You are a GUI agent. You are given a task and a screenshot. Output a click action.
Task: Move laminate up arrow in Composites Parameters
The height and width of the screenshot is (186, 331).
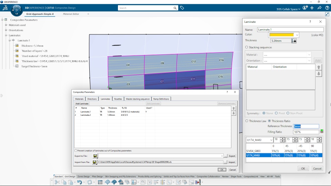(x=234, y=108)
